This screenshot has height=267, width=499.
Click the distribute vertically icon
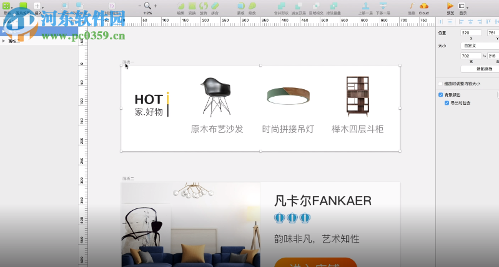(450, 22)
